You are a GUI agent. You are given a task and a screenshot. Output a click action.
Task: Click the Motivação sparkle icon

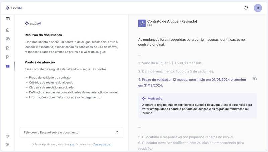pos(144,98)
